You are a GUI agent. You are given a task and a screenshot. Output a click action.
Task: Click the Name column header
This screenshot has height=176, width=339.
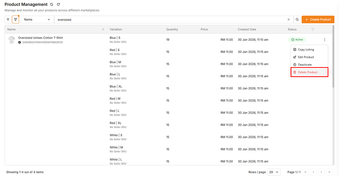tap(11, 29)
